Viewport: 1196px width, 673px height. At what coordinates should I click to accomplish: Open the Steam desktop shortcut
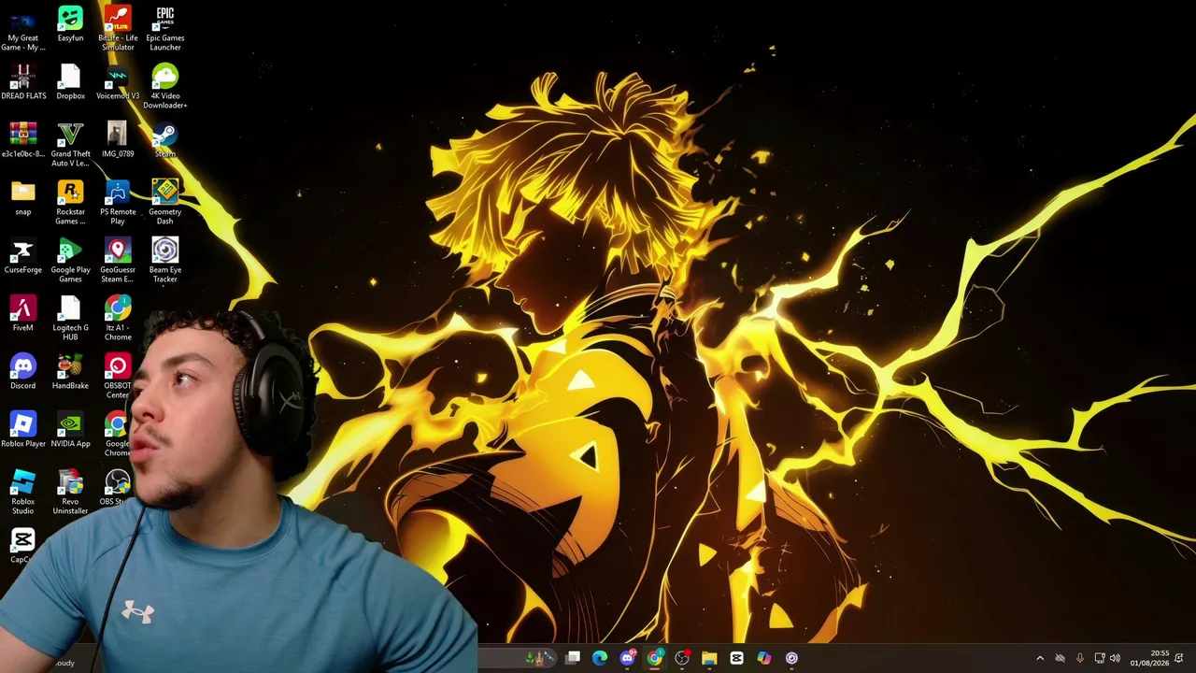click(x=165, y=140)
